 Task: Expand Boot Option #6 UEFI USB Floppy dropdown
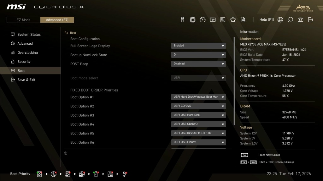tap(198, 142)
